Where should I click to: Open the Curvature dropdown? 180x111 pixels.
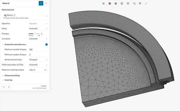tap(38, 39)
